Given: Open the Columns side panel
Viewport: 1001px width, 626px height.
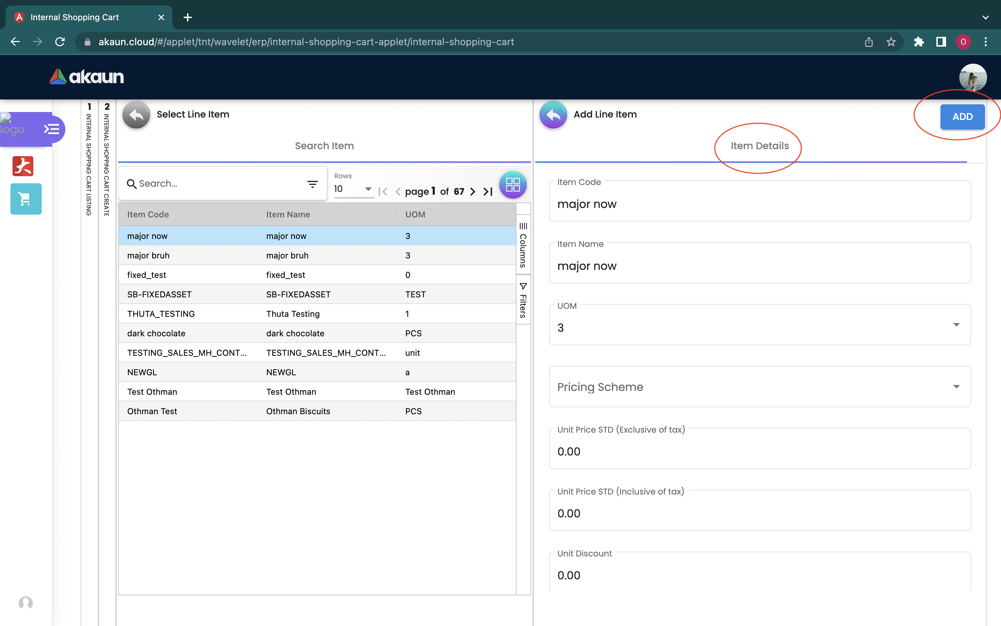Looking at the screenshot, I should point(523,245).
